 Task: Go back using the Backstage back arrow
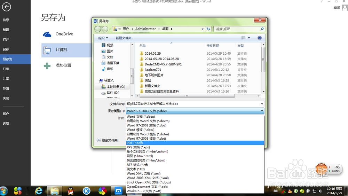[x=6, y=7]
